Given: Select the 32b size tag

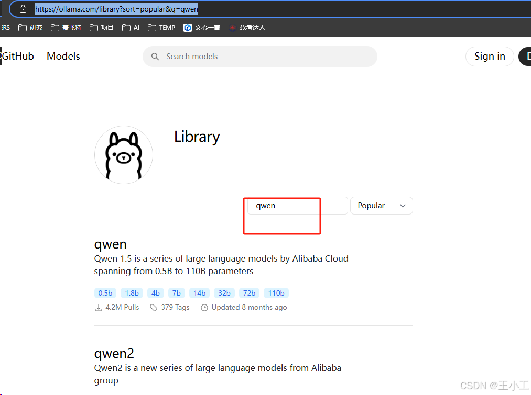Looking at the screenshot, I should pos(224,293).
